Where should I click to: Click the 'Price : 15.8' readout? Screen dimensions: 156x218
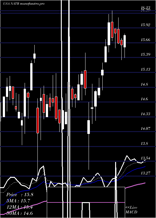pos(20,195)
